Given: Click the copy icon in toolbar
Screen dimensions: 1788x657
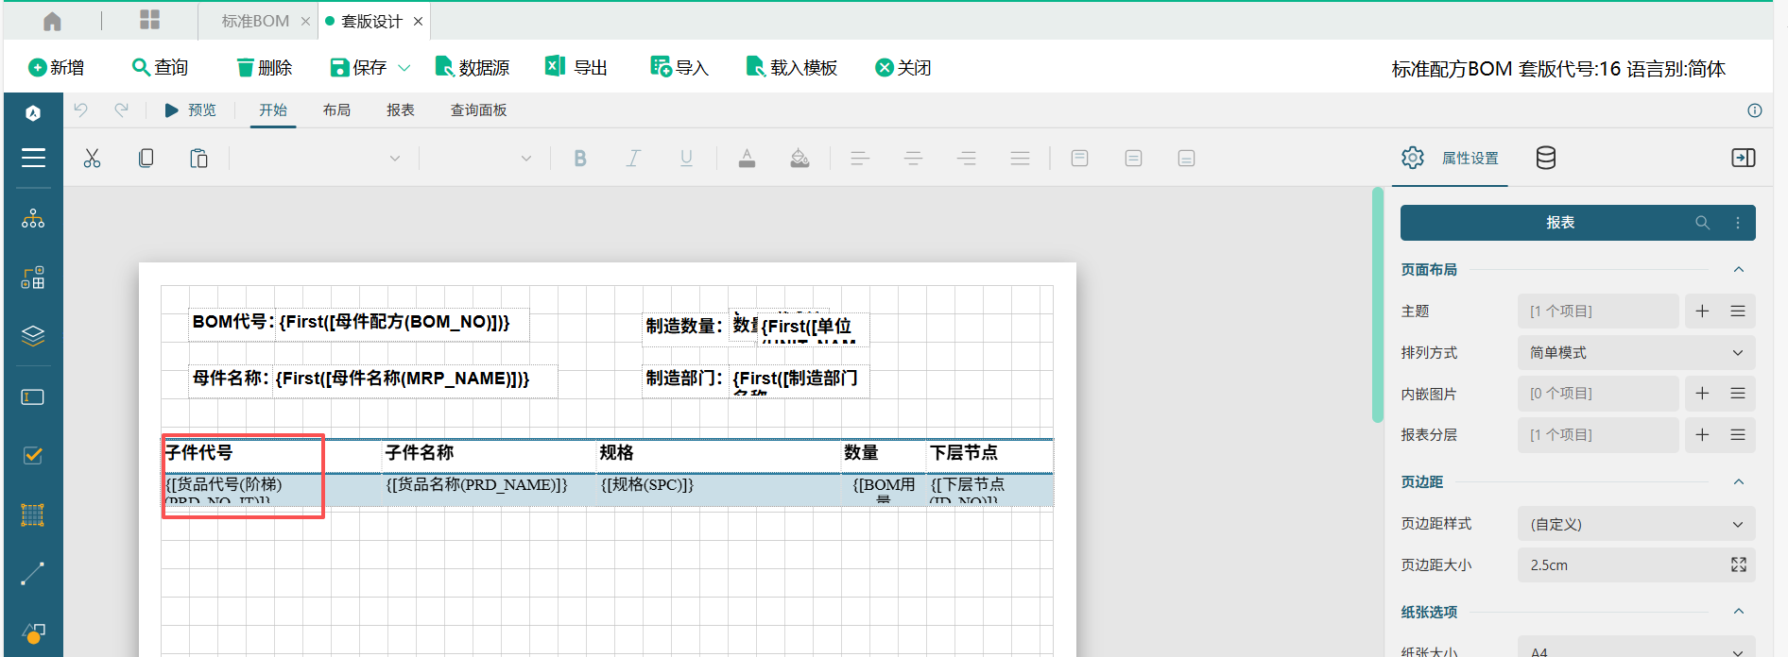Looking at the screenshot, I should (146, 159).
